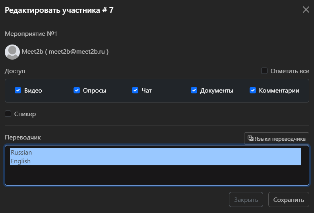Viewport: 314px width, 213px height.
Task: Disable Чат access checkbox
Action: [x=135, y=91]
